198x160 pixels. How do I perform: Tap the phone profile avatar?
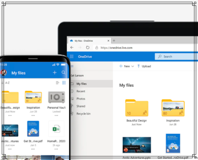tap(4, 73)
